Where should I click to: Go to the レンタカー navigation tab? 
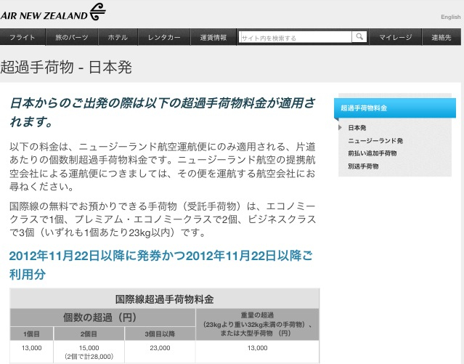pos(164,37)
